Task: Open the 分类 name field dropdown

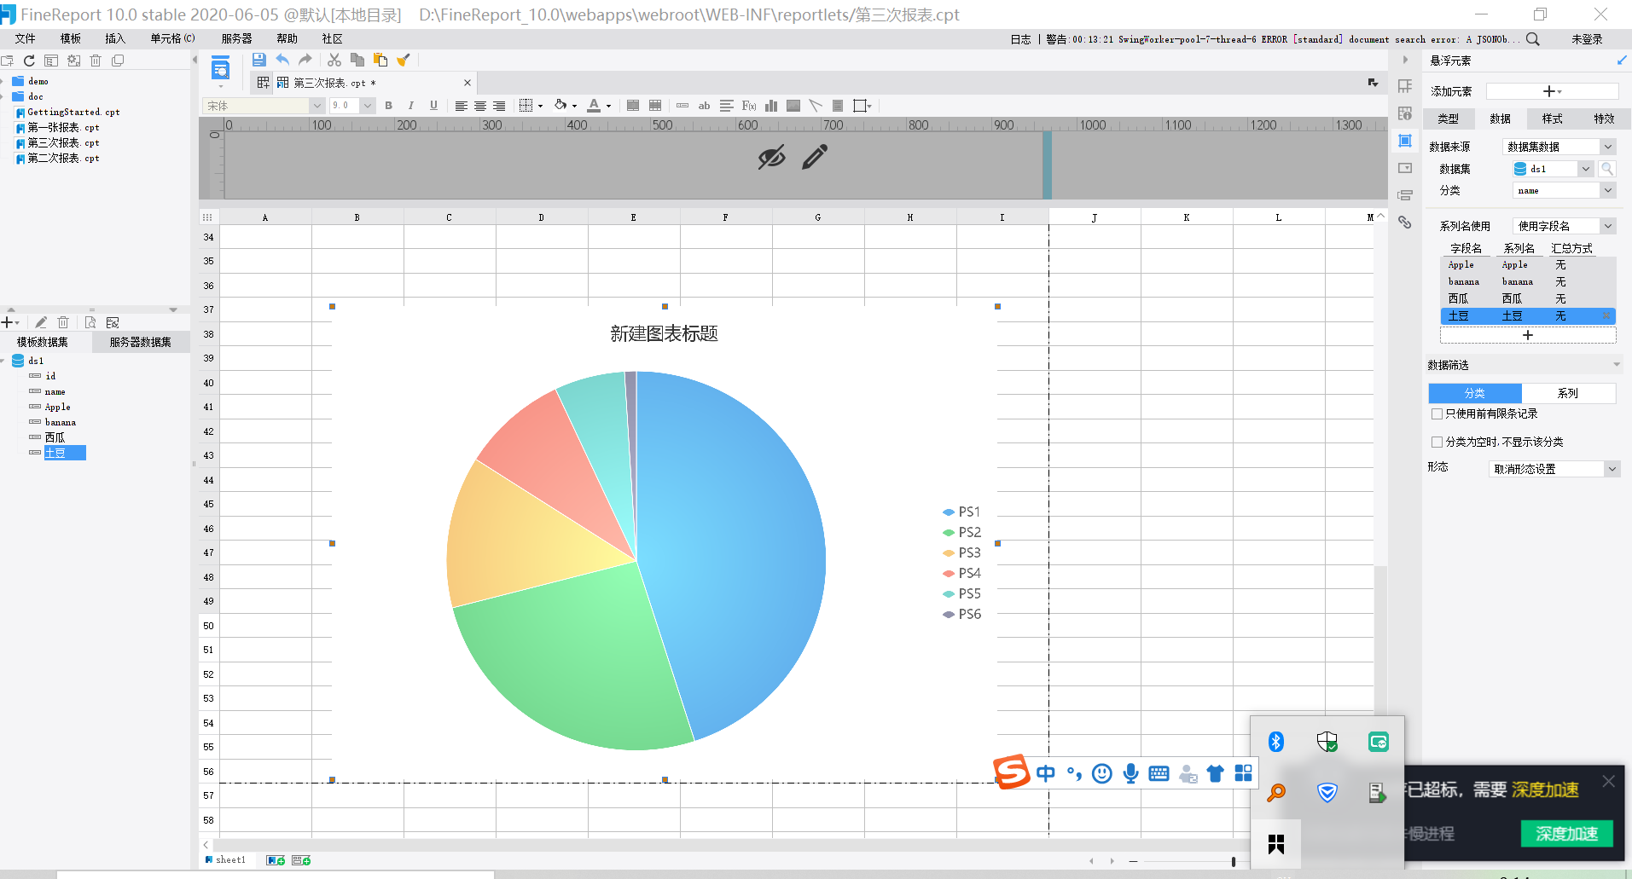Action: [1607, 189]
